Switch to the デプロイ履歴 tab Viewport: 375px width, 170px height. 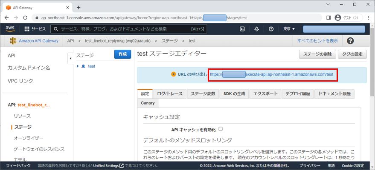point(298,94)
